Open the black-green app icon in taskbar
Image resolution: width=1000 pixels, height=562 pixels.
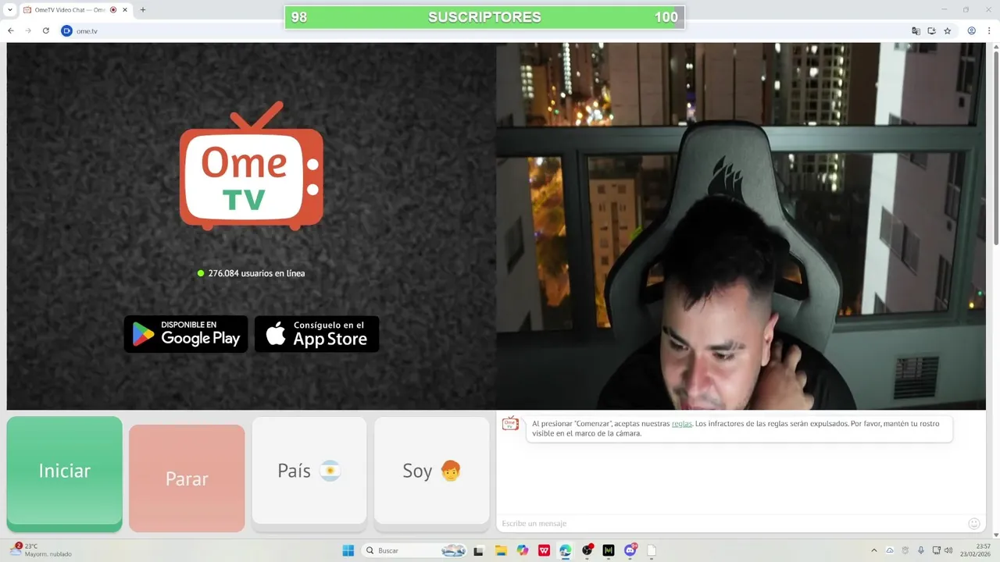tap(609, 550)
